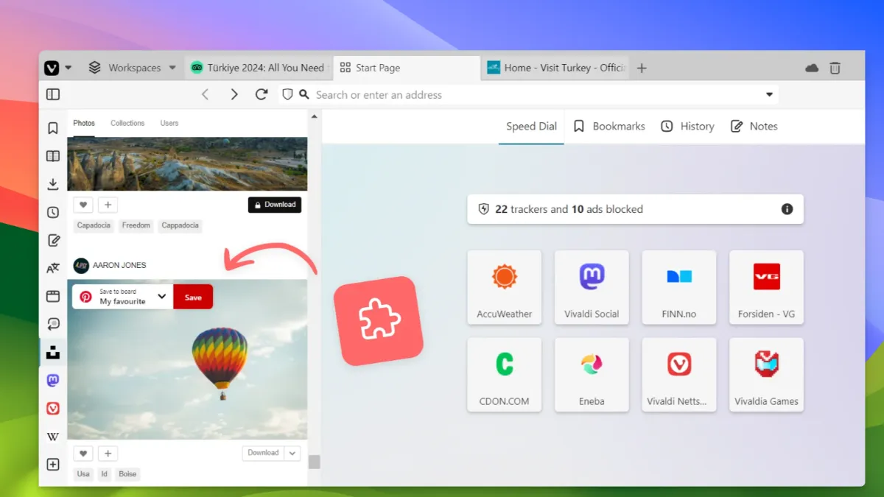The image size is (884, 497).
Task: Add a new web panel
Action: [x=53, y=465]
